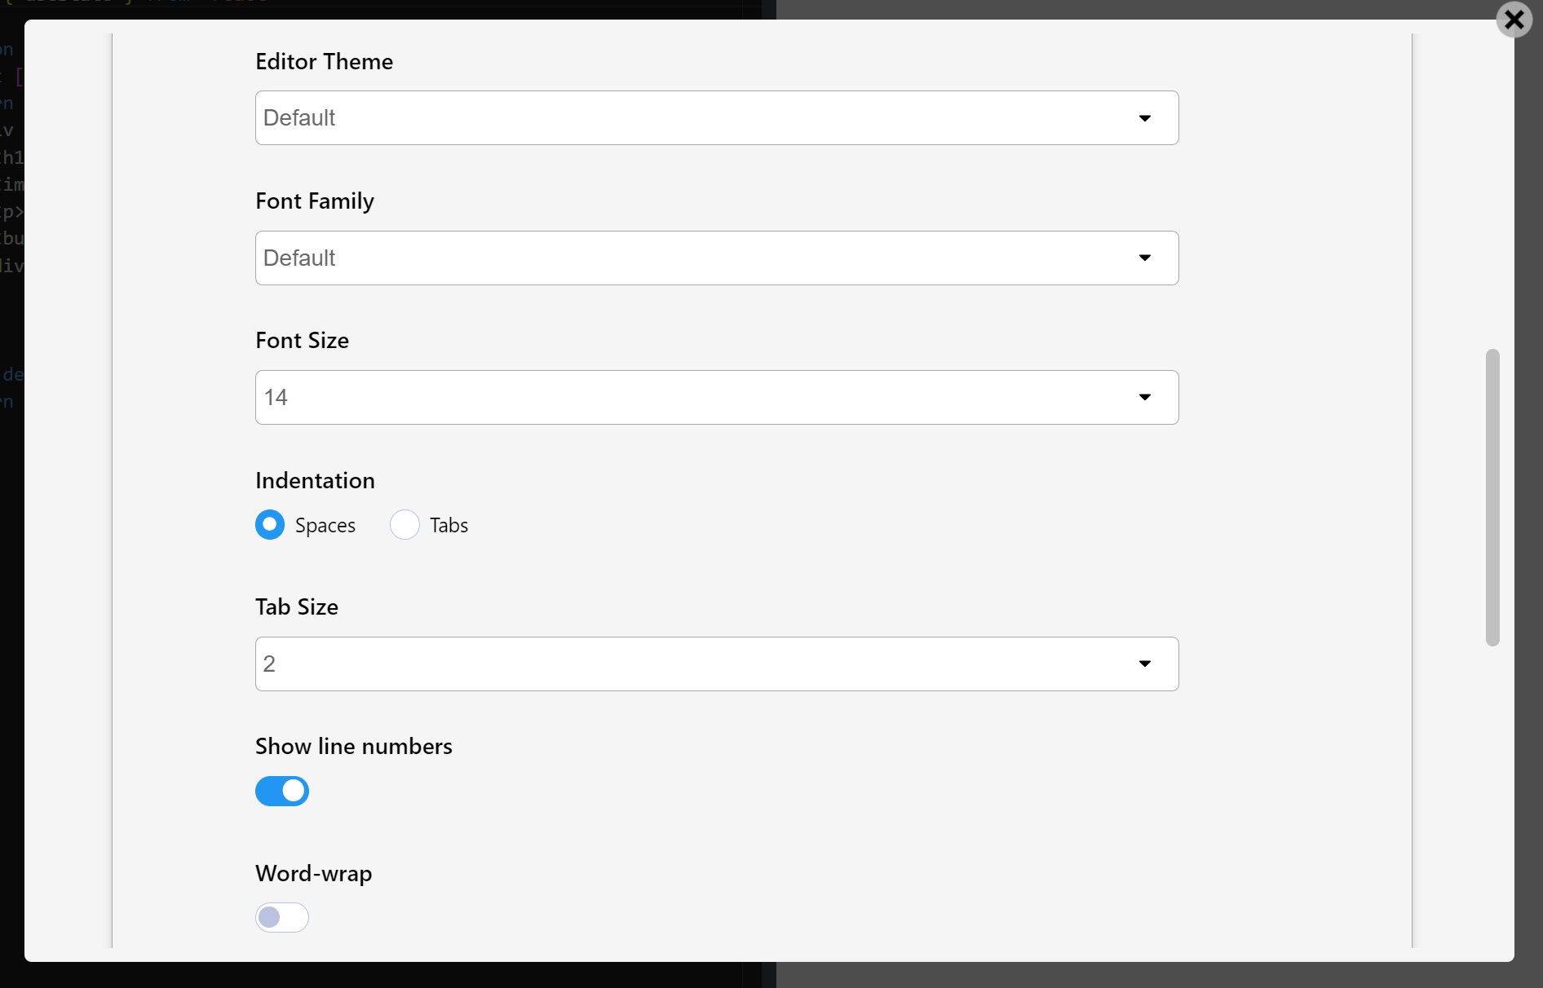Open the Tab Size selector showing 2
The height and width of the screenshot is (988, 1543).
click(716, 664)
